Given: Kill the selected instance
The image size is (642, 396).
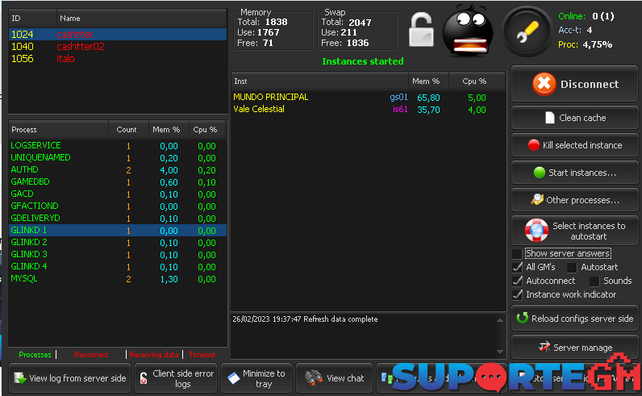Looking at the screenshot, I should coord(574,145).
